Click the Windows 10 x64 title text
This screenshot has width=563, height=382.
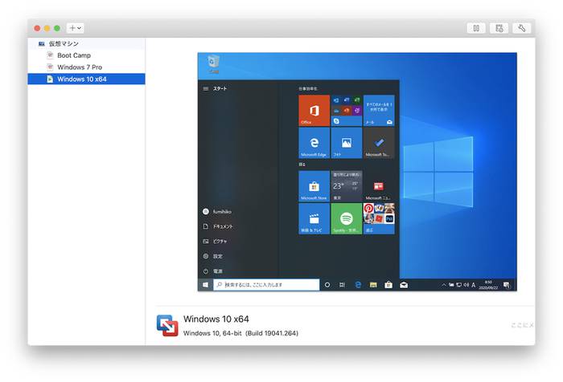click(x=216, y=319)
